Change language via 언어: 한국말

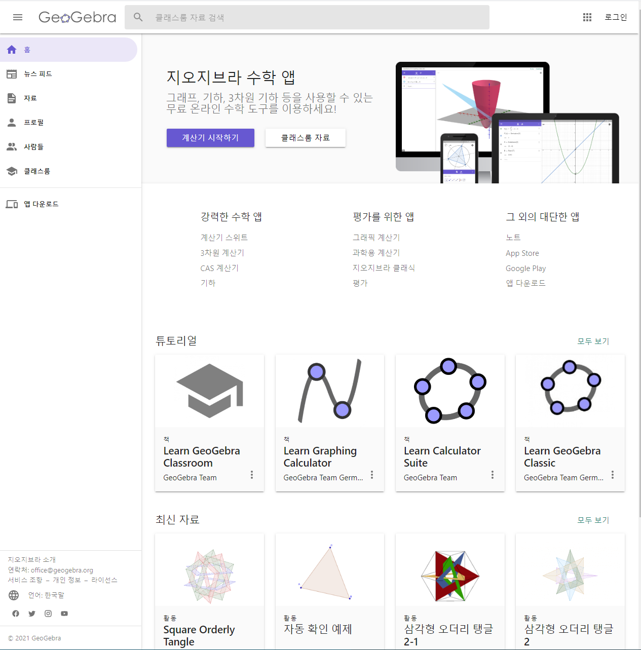coord(46,595)
